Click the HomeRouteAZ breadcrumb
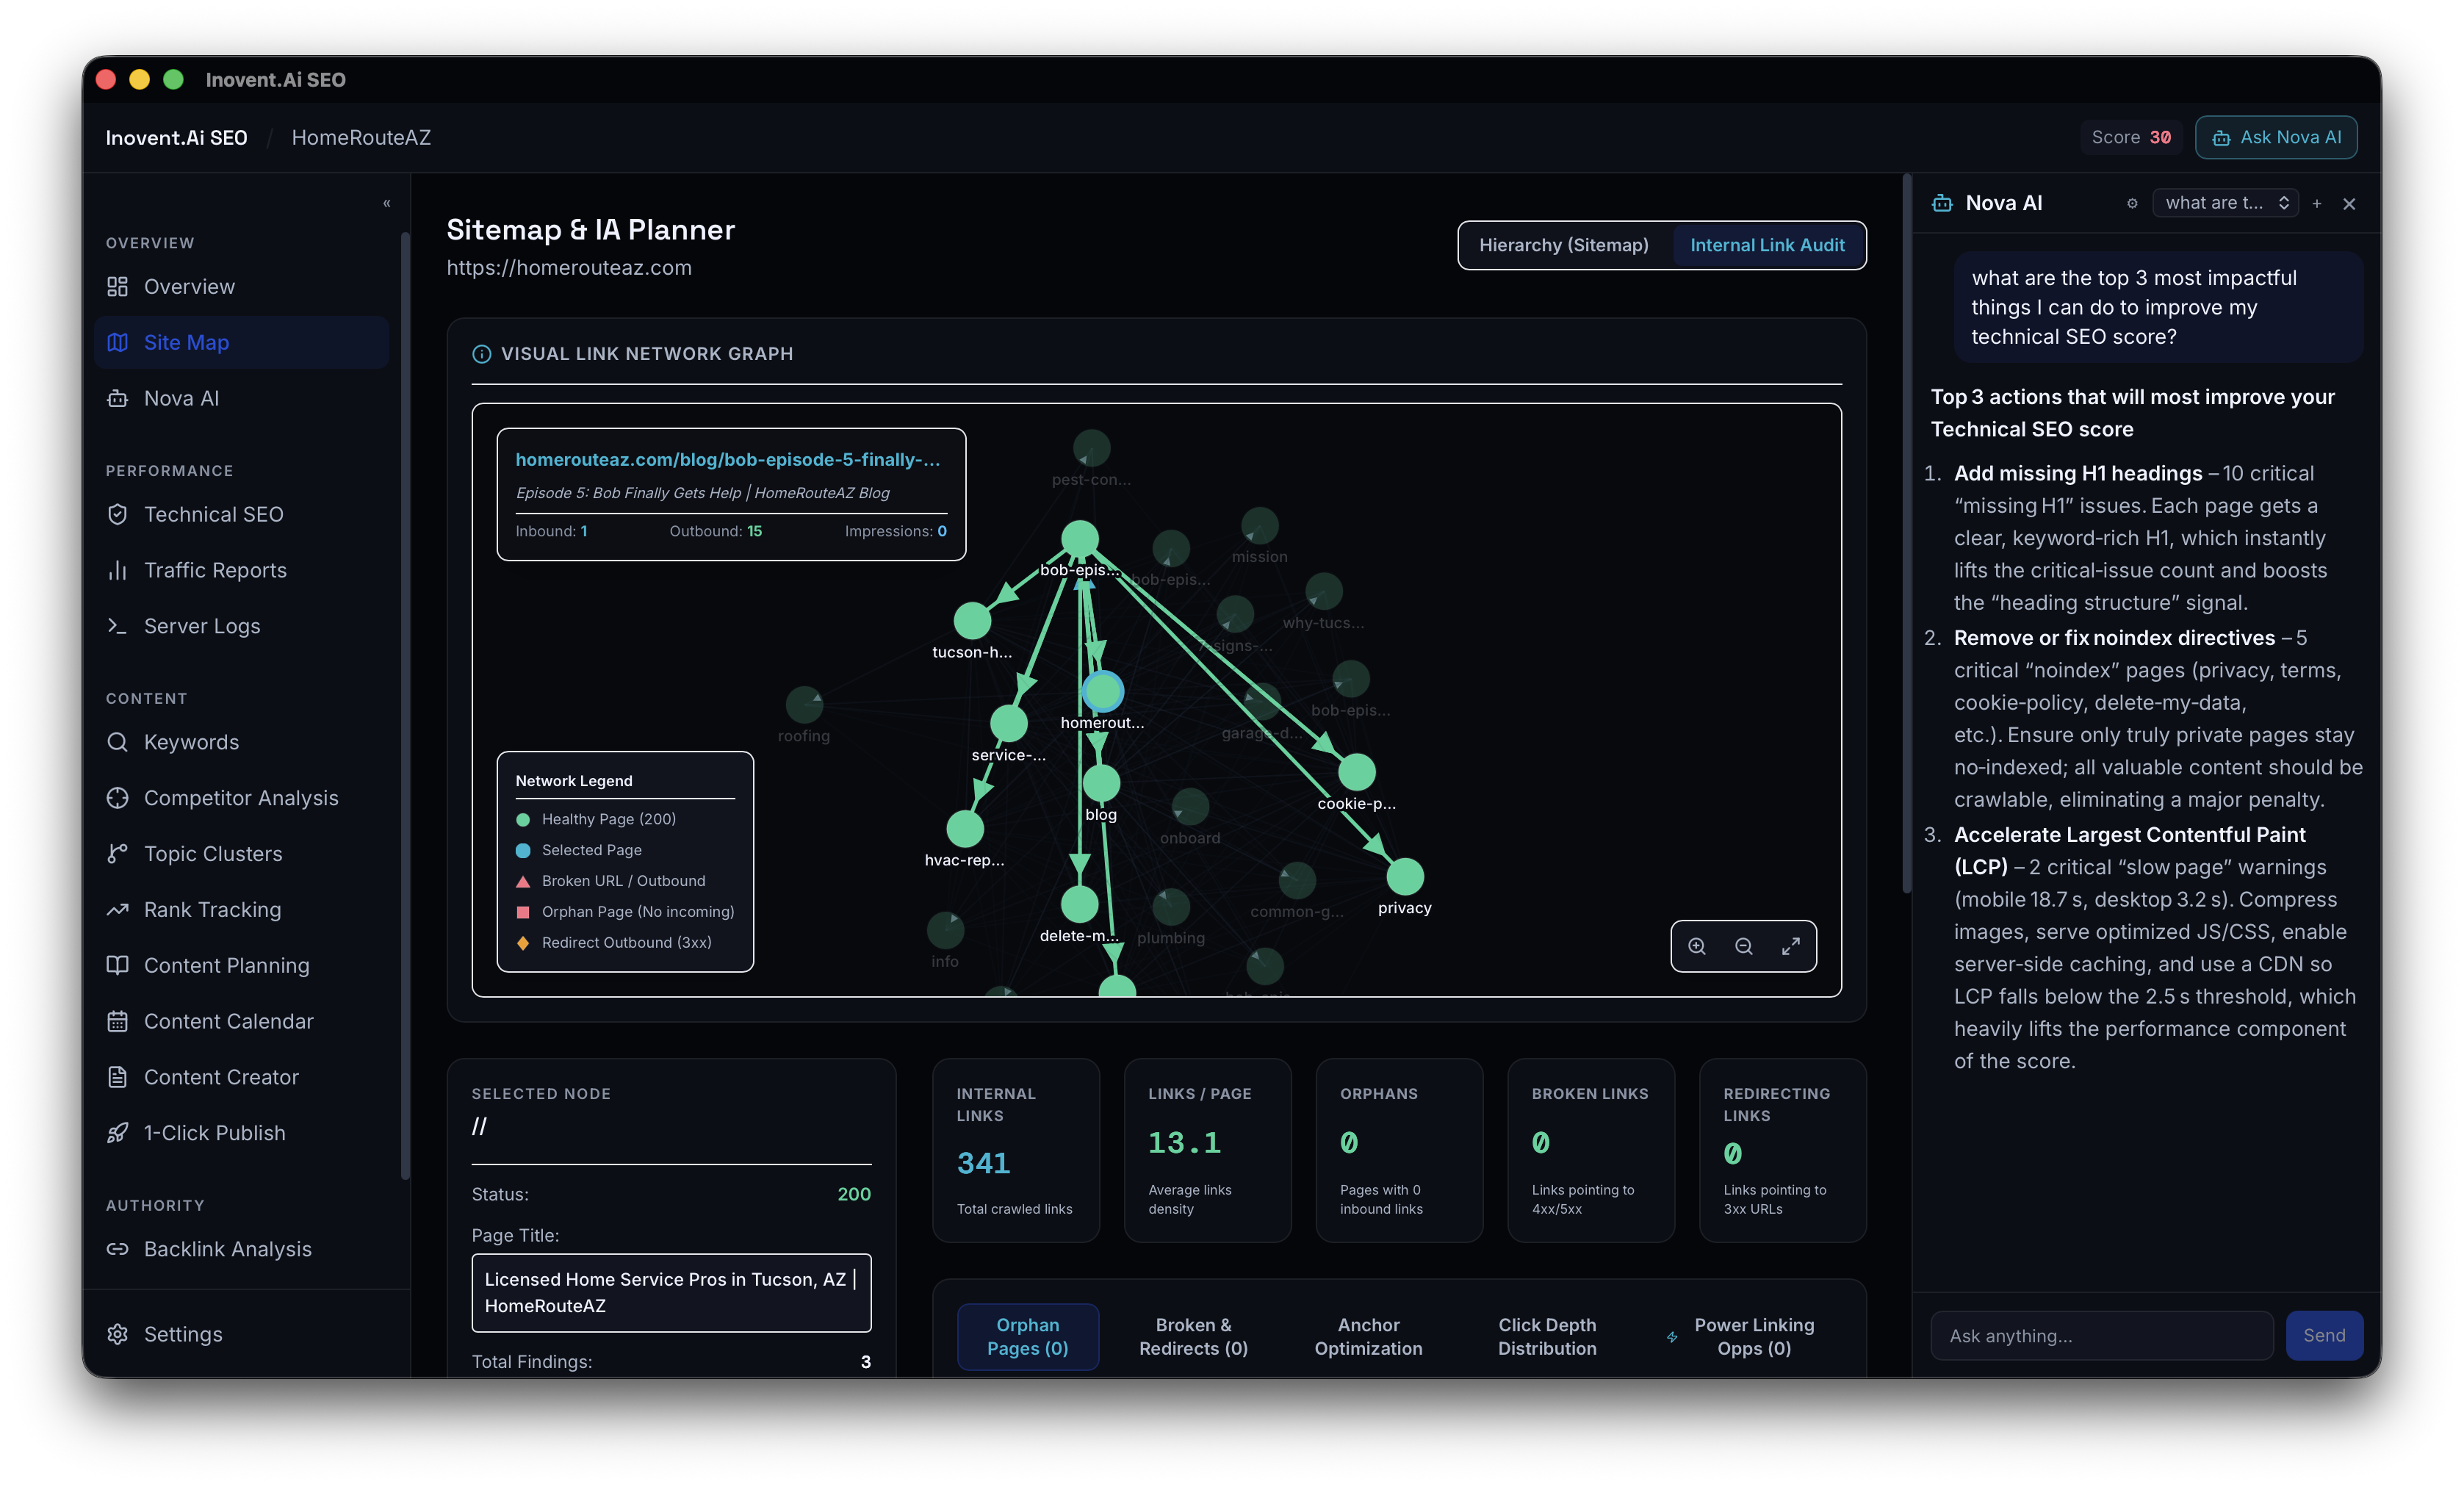The width and height of the screenshot is (2464, 1487). [361, 137]
